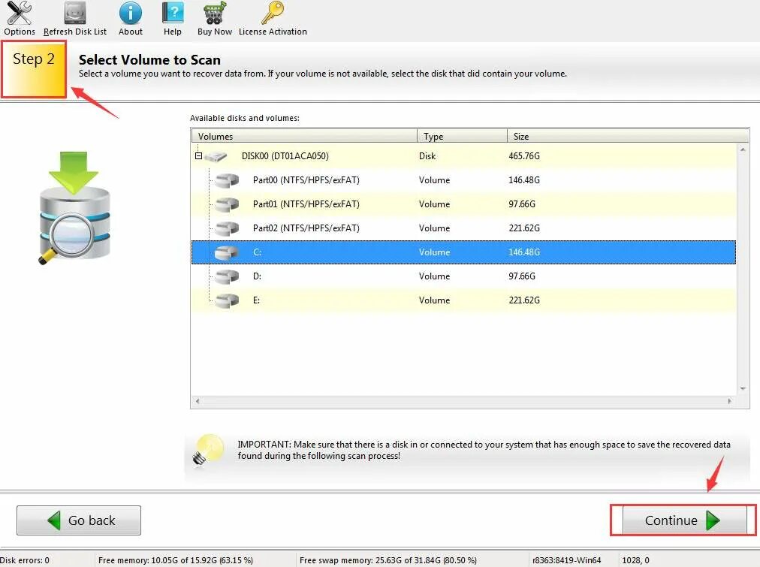
Task: Click the 97.66G size of Part01
Action: (522, 204)
